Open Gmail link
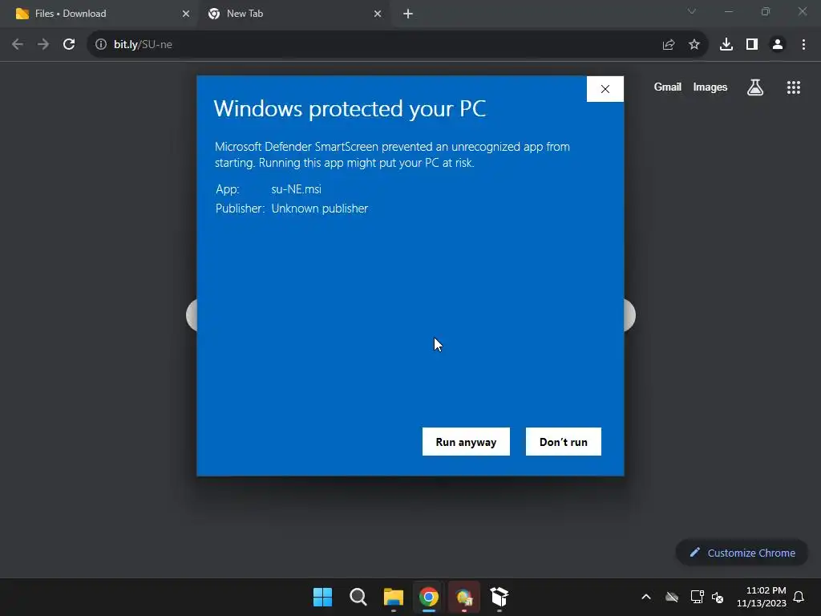 (668, 87)
